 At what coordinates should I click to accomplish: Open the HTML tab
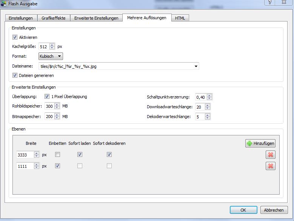(x=180, y=18)
